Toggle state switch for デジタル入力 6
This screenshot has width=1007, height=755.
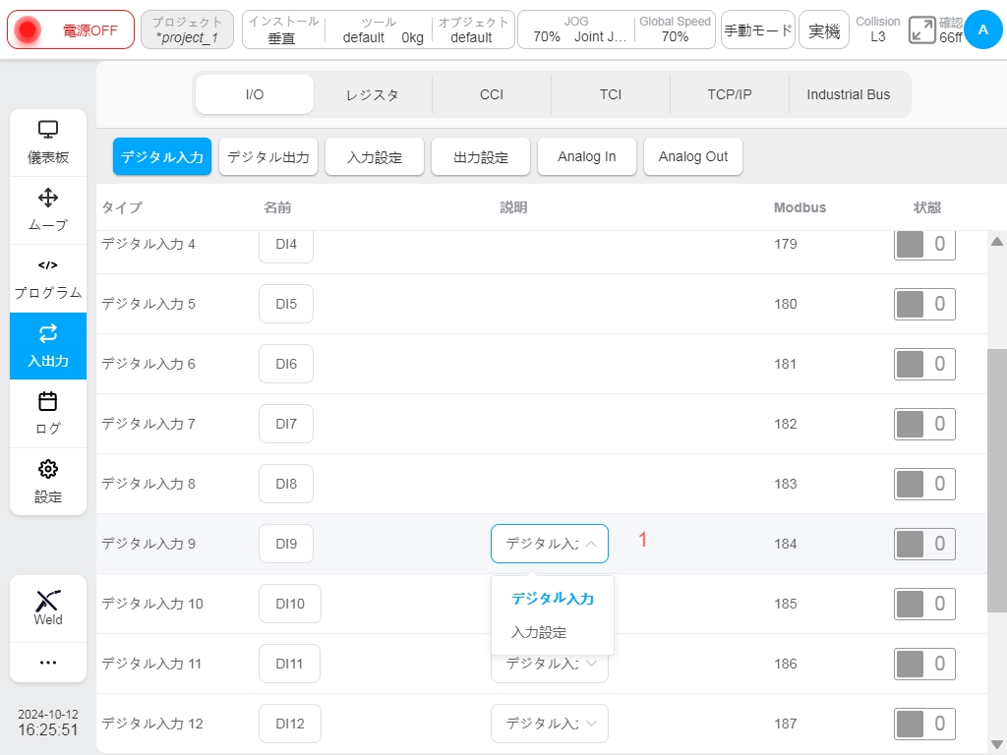924,364
